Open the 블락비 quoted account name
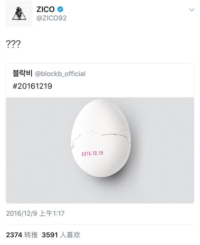Image resolution: width=200 pixels, height=245 pixels. point(22,73)
